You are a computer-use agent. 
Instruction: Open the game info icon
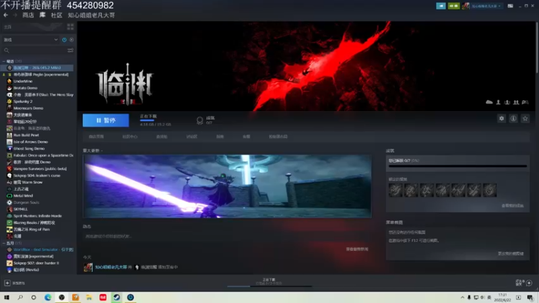(513, 119)
